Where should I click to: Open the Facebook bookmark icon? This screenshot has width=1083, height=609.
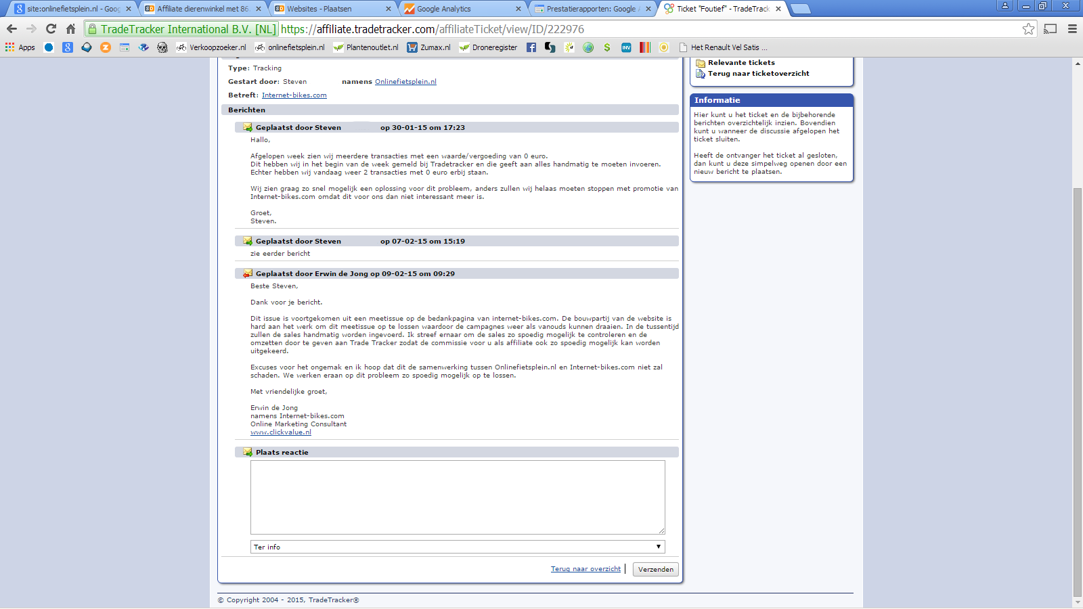click(x=531, y=47)
